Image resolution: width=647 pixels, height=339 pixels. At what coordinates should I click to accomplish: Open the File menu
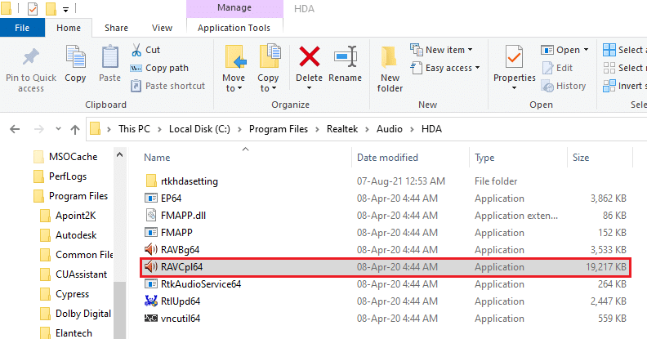(24, 28)
